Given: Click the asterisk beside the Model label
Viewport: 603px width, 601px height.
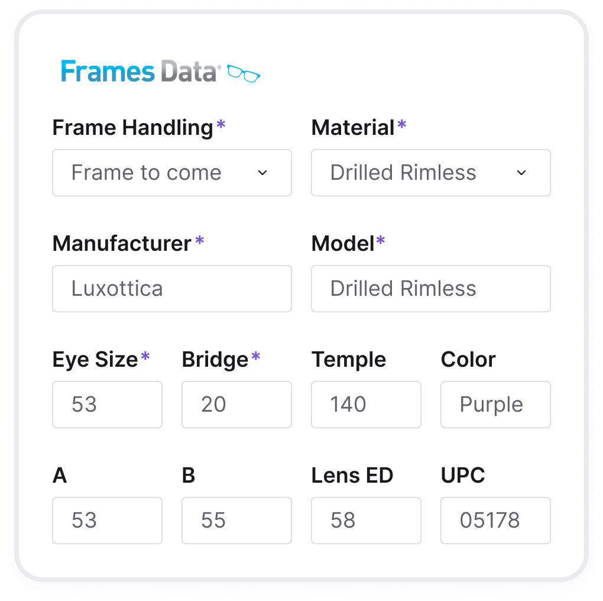Looking at the screenshot, I should (x=380, y=240).
